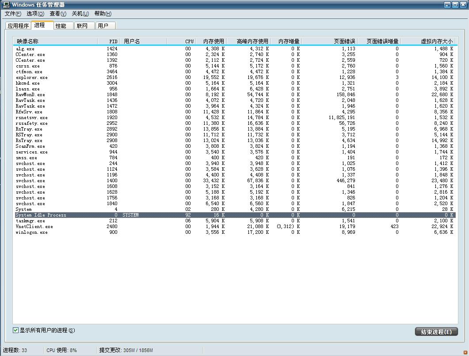Sort by 高峰内存使用 column header
Viewport: 469px width, 356px height.
point(249,41)
